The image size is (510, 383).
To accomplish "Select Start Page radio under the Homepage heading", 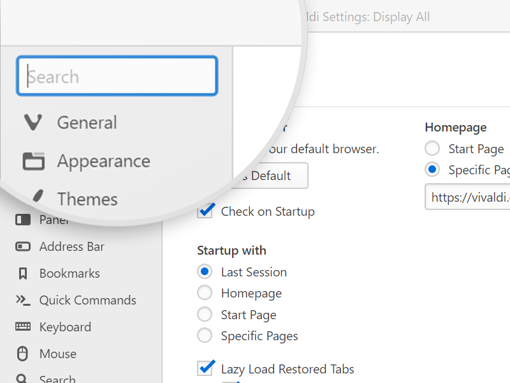I will pos(432,149).
